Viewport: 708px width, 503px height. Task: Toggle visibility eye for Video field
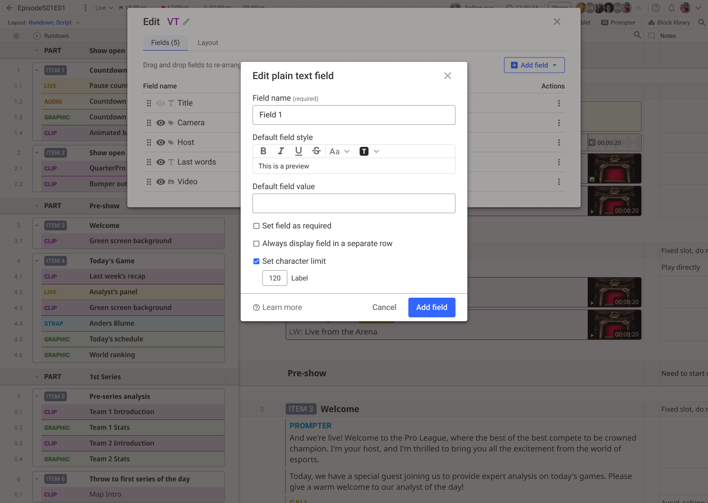pos(161,182)
